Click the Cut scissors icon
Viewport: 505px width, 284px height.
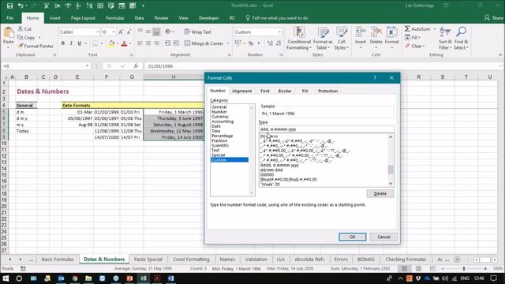21,28
